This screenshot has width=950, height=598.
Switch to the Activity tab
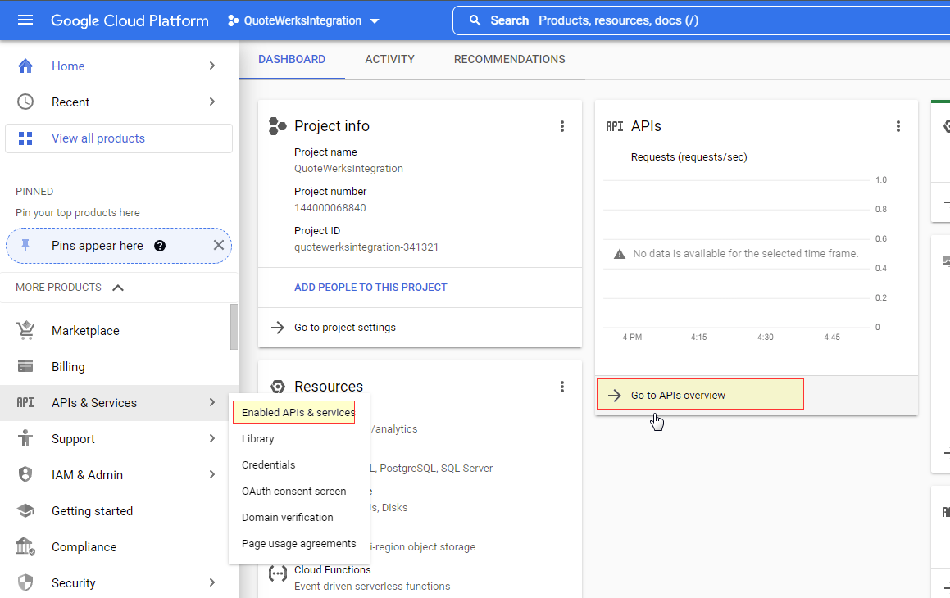point(389,60)
